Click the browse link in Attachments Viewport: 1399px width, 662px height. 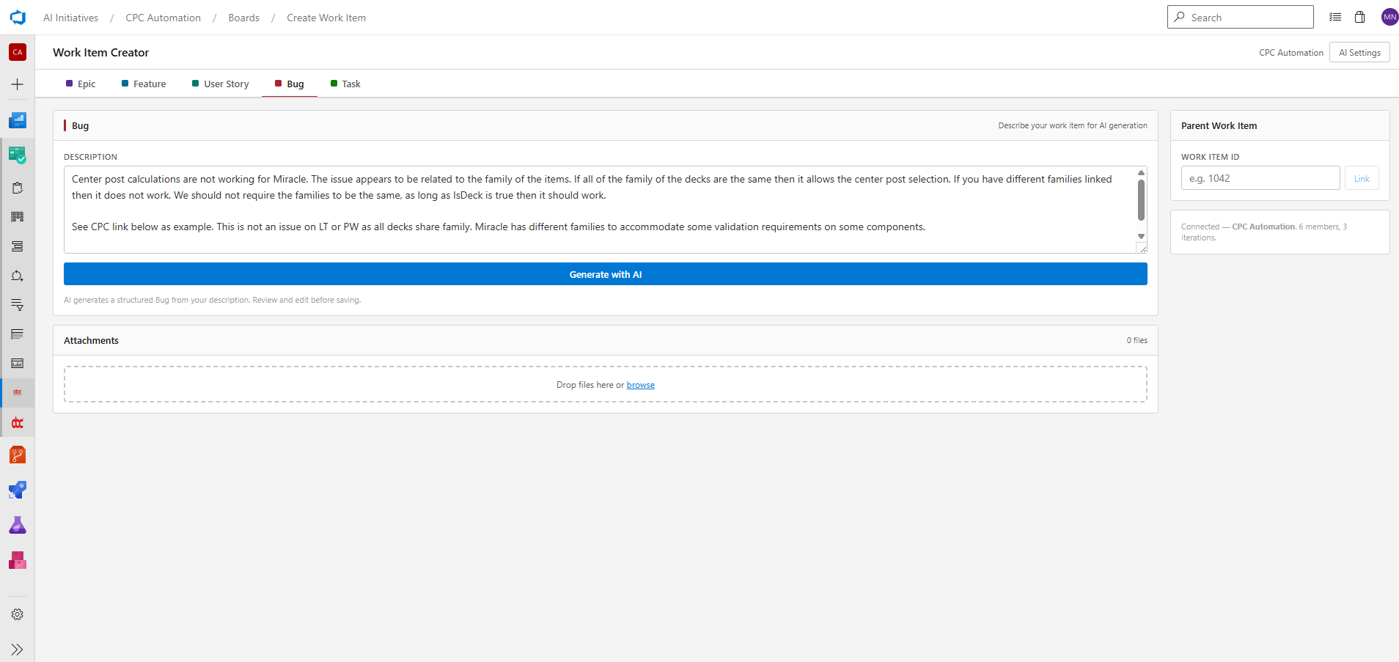(640, 385)
